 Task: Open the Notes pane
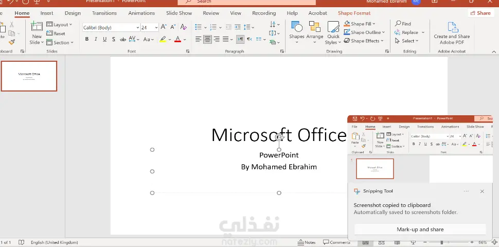(x=307, y=242)
